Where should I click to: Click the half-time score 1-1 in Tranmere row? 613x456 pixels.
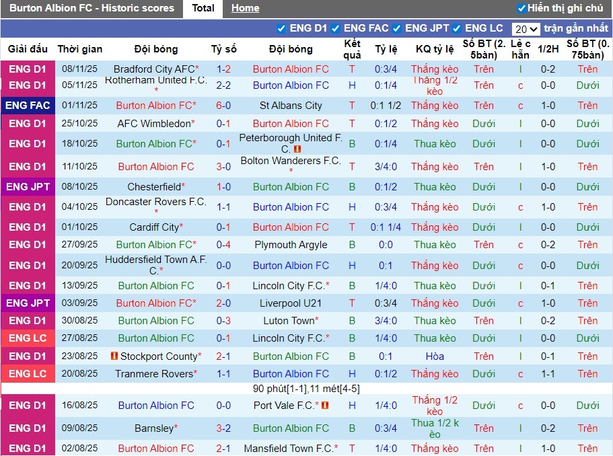pos(548,374)
